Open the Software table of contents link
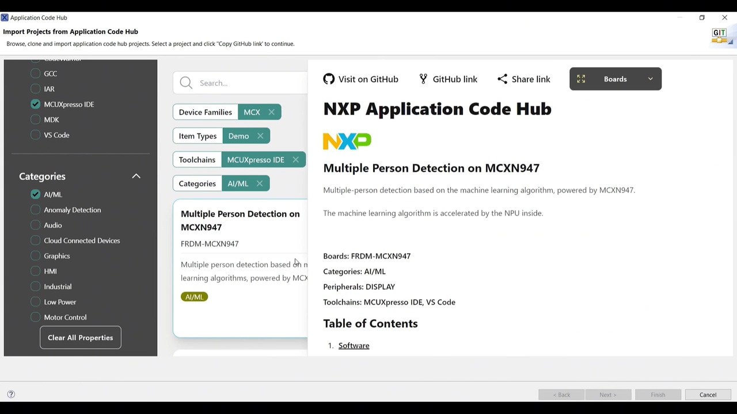Screen dimensions: 737x414 [354, 346]
